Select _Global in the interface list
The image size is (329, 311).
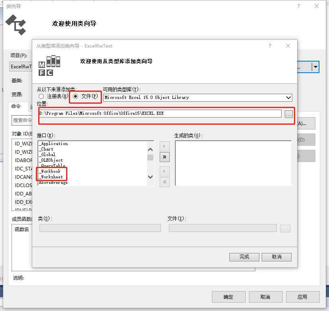pyautogui.click(x=47, y=155)
